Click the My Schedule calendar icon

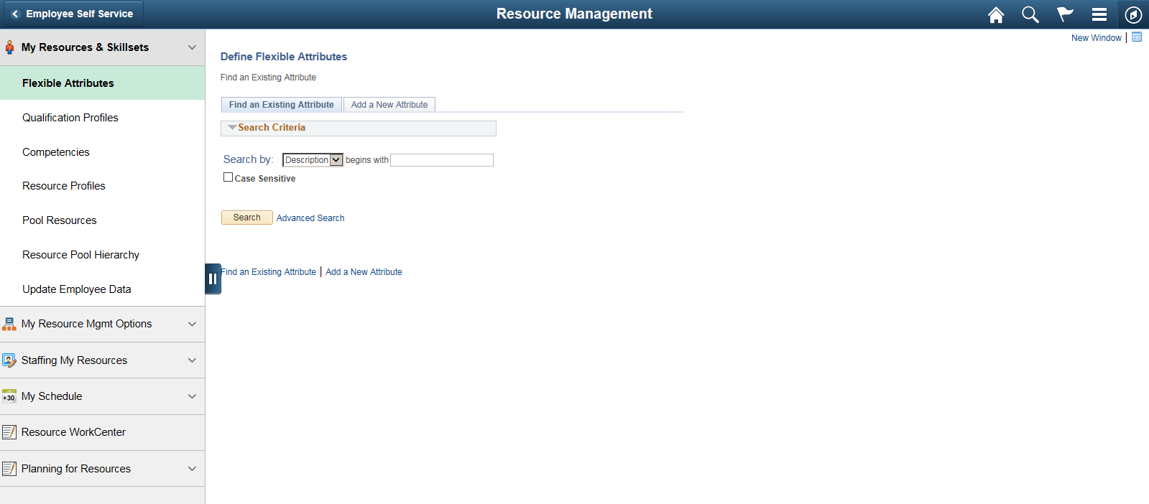point(9,396)
